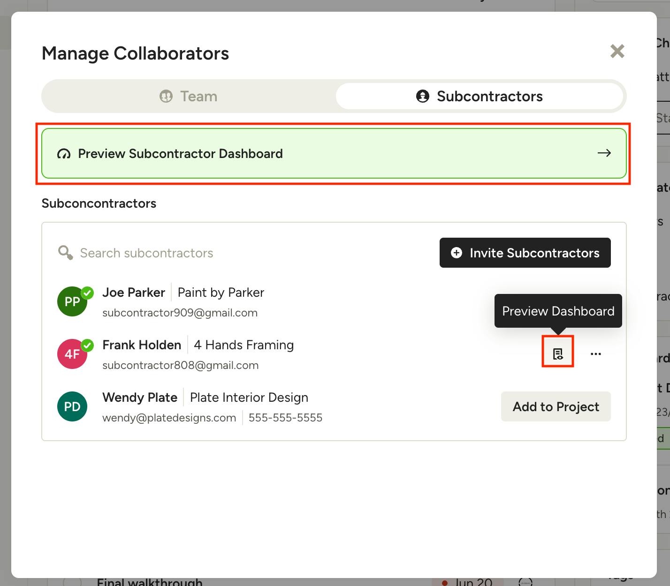Select the Joe Parker subcontractor name
Image resolution: width=670 pixels, height=586 pixels.
(134, 293)
